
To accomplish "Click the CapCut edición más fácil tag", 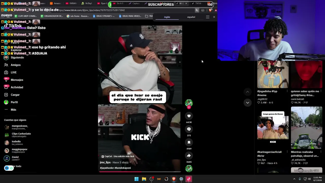I will (x=118, y=156).
